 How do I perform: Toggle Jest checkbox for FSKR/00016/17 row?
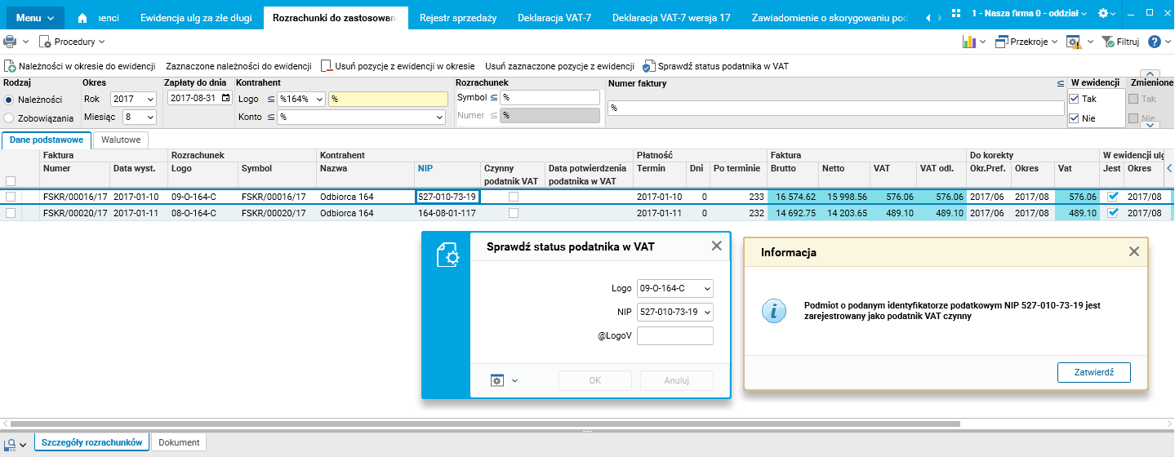click(1112, 197)
